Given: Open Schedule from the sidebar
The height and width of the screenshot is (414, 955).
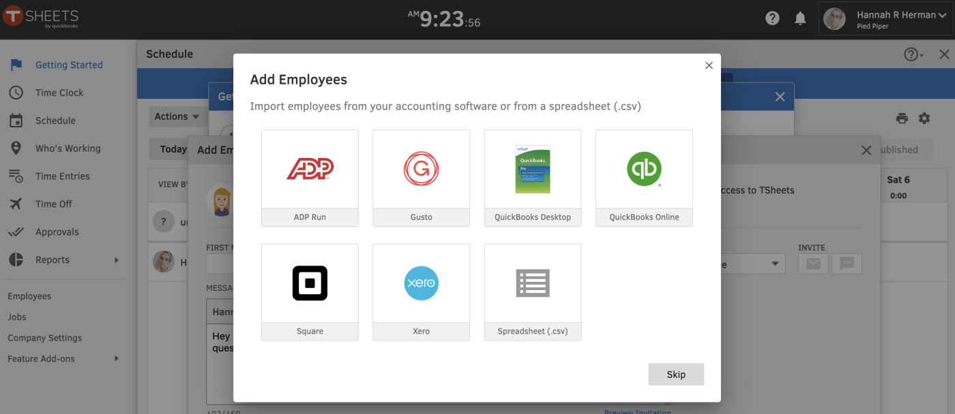Looking at the screenshot, I should 55,121.
